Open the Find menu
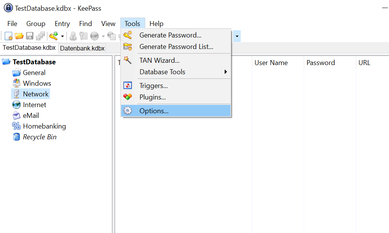The image size is (389, 233). point(86,24)
